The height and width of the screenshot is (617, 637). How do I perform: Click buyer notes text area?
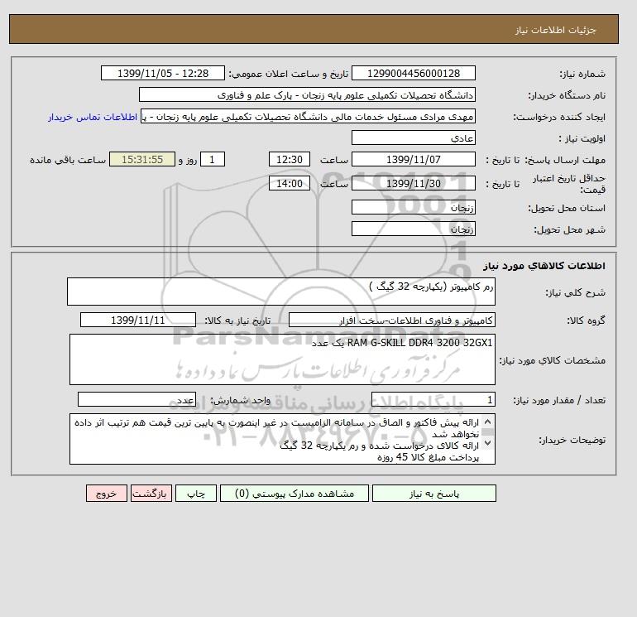pyautogui.click(x=282, y=439)
